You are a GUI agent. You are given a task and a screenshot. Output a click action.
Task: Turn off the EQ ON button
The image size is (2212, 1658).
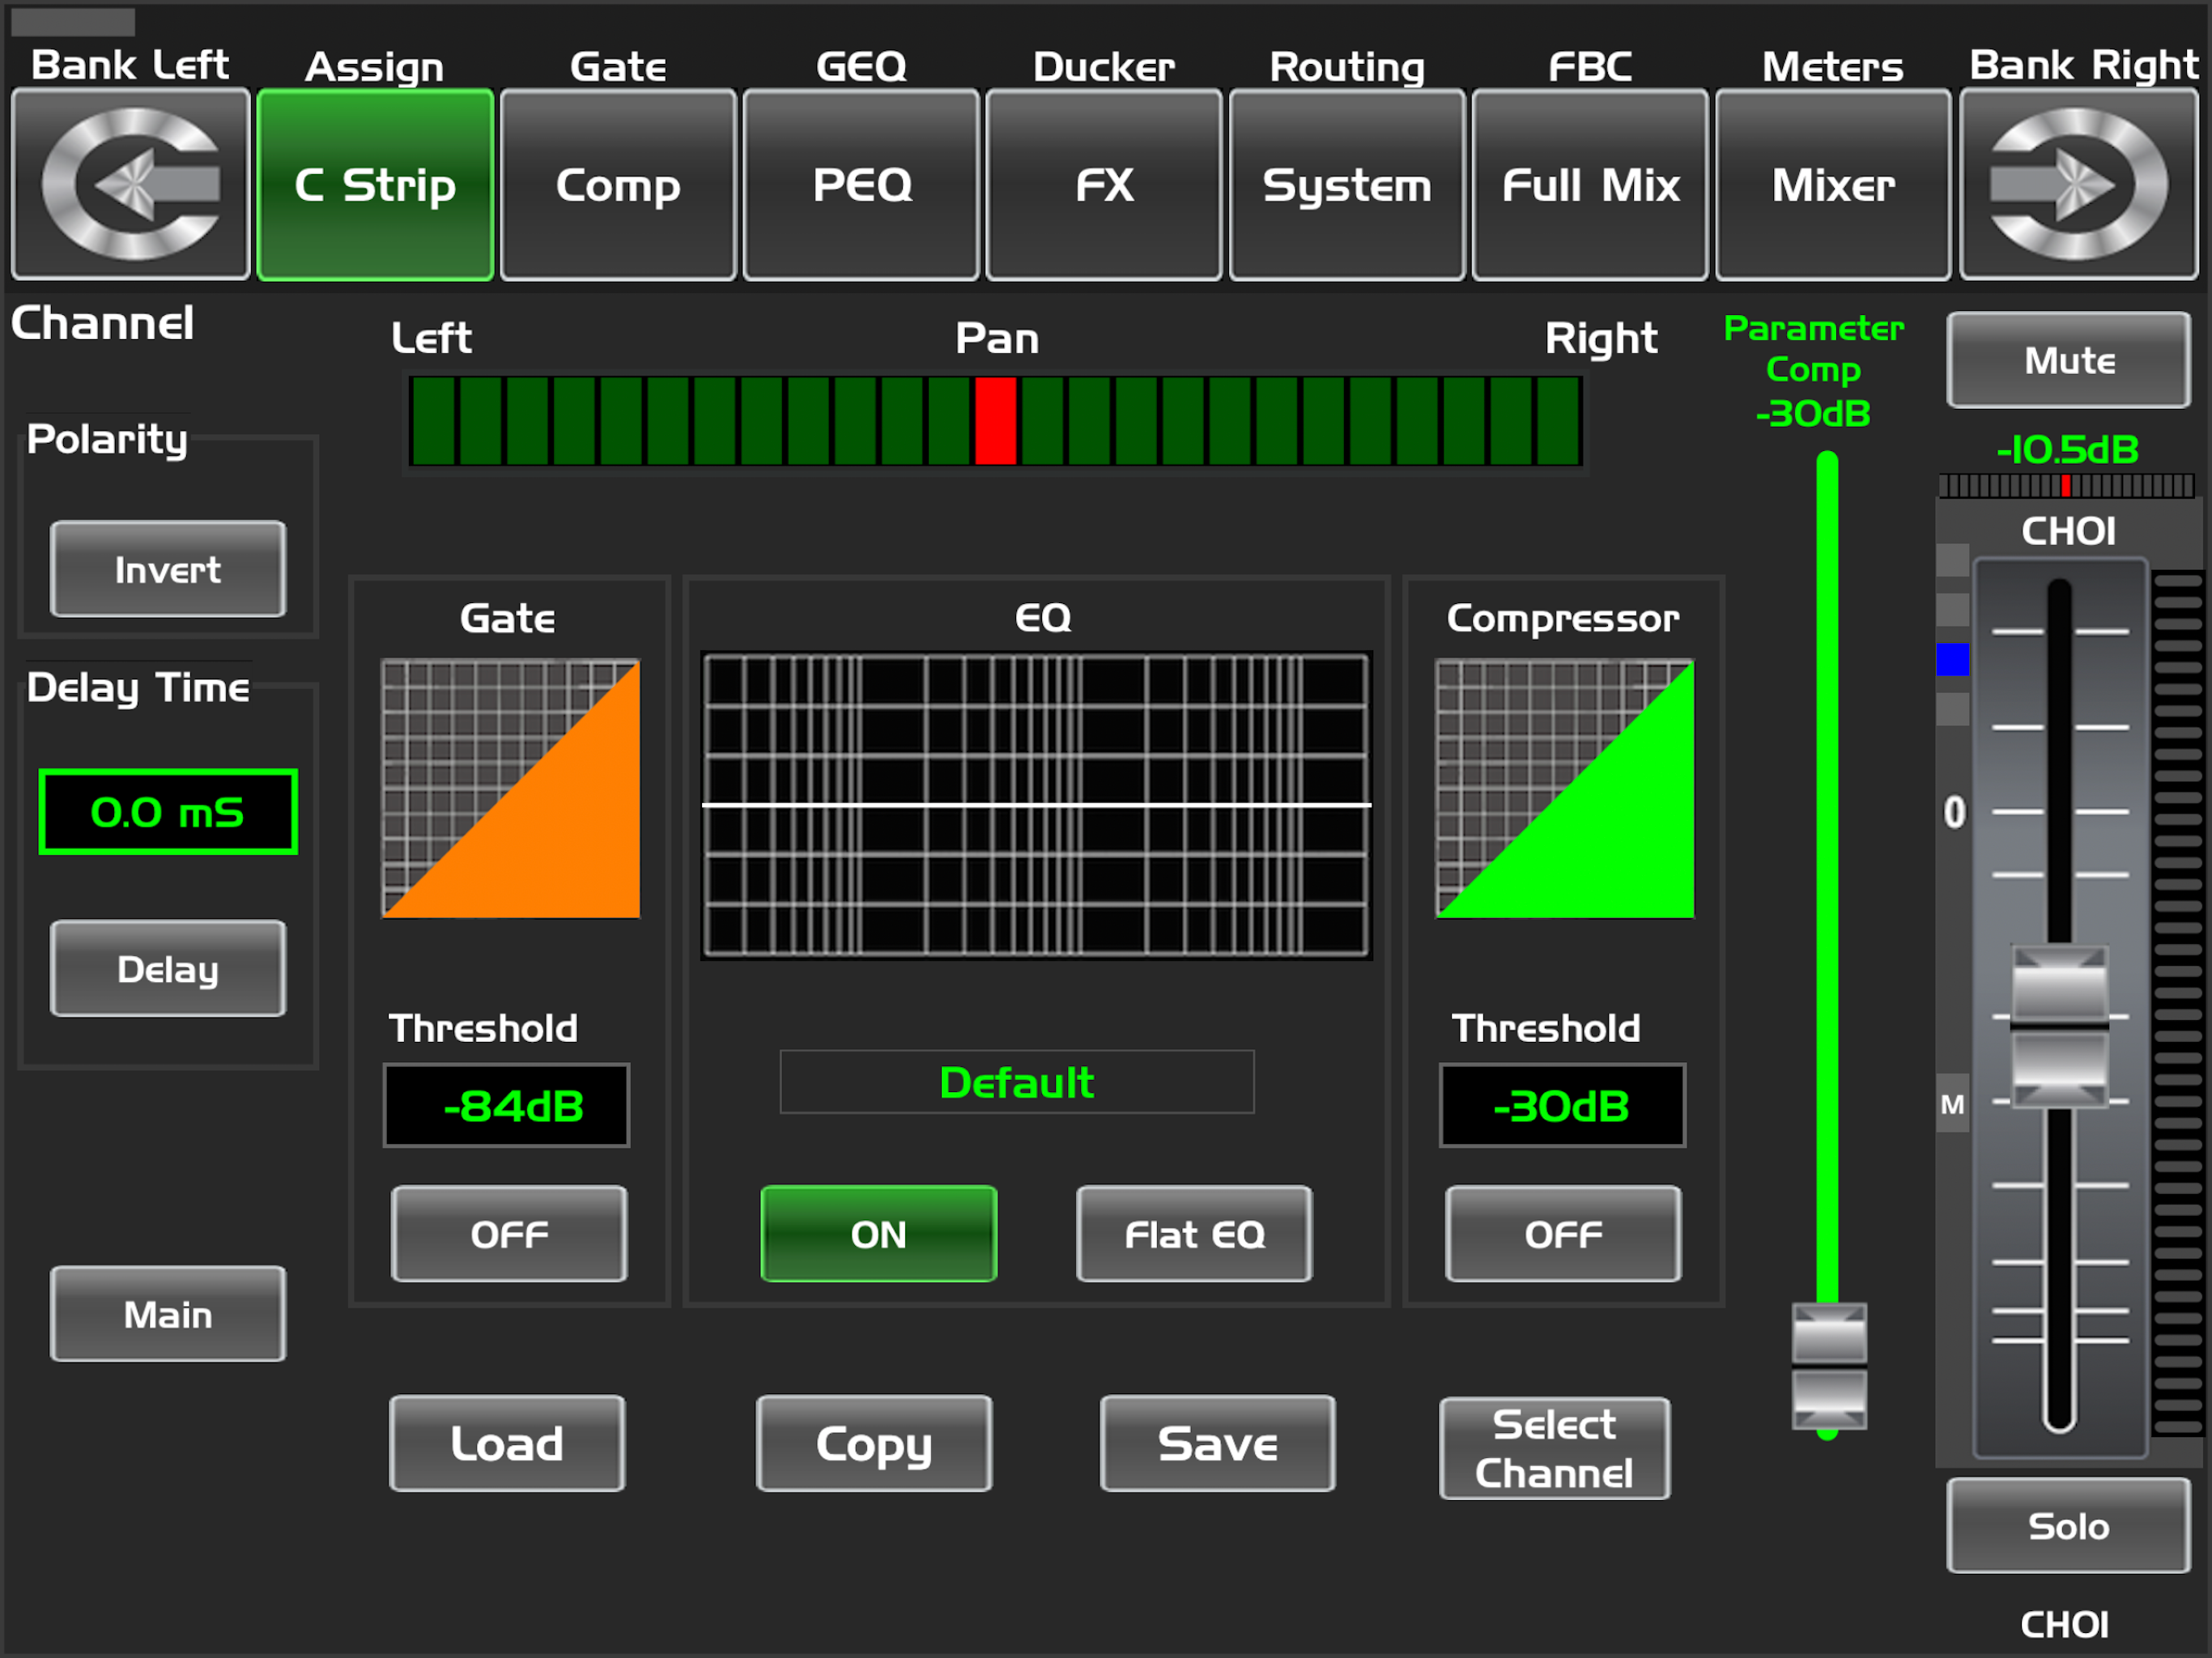coord(878,1234)
